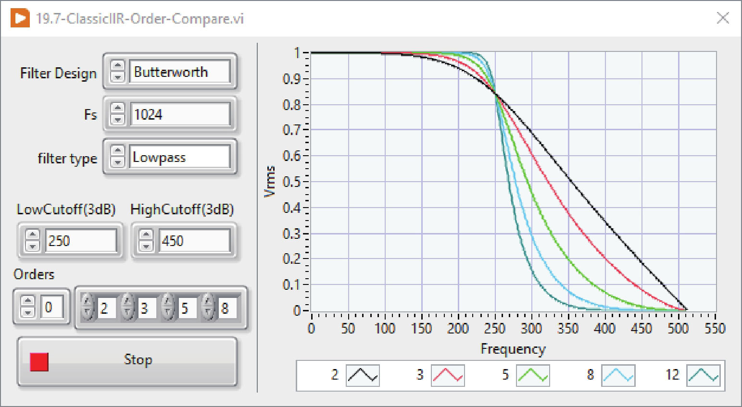Click the light blue order 8 legend icon
The width and height of the screenshot is (742, 407).
click(618, 375)
